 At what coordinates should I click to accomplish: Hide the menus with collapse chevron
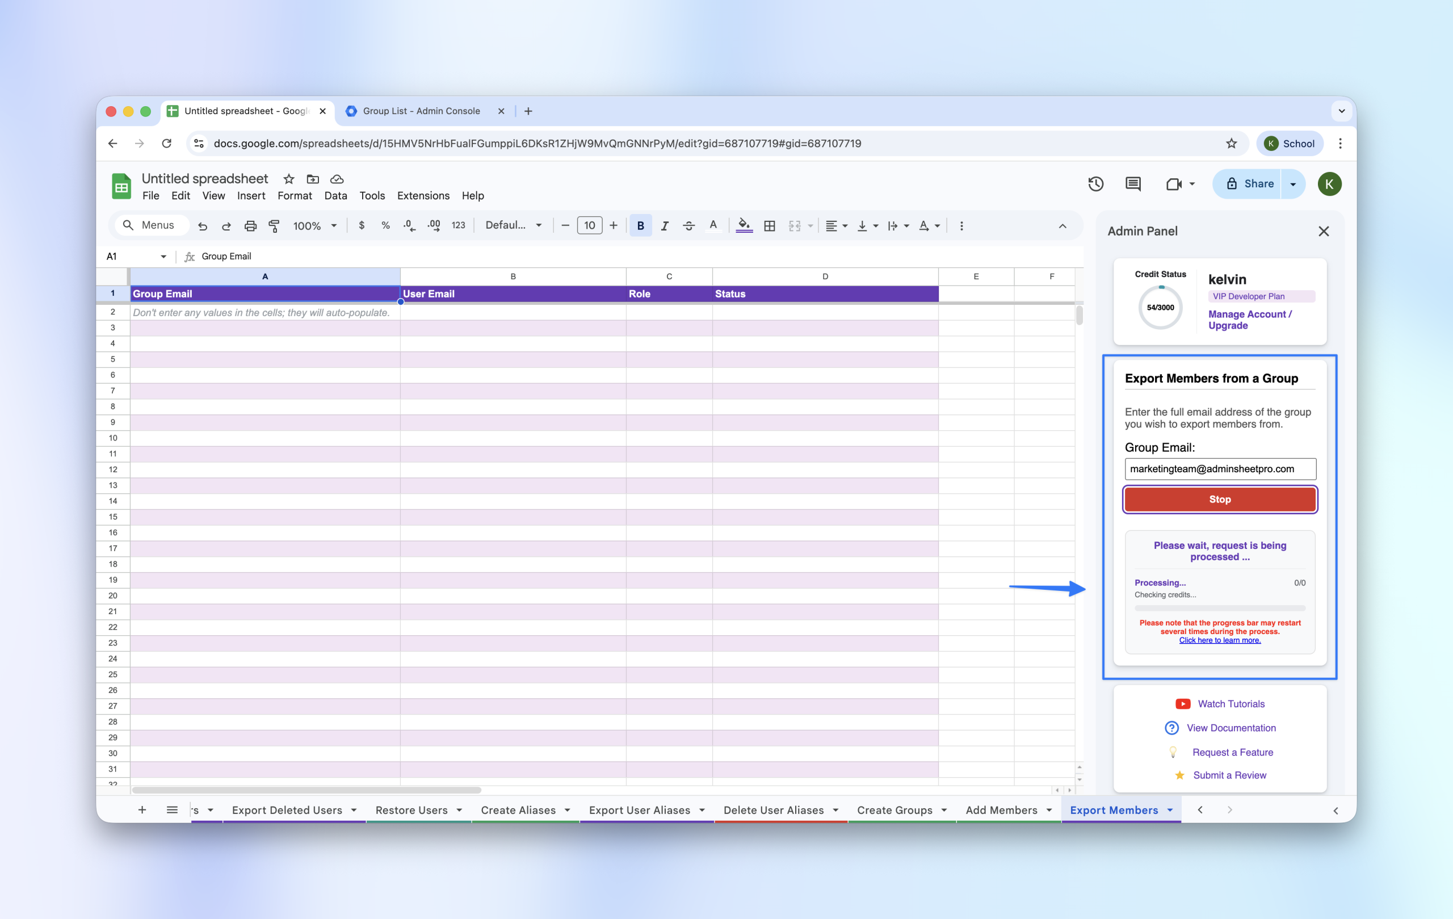click(1063, 226)
